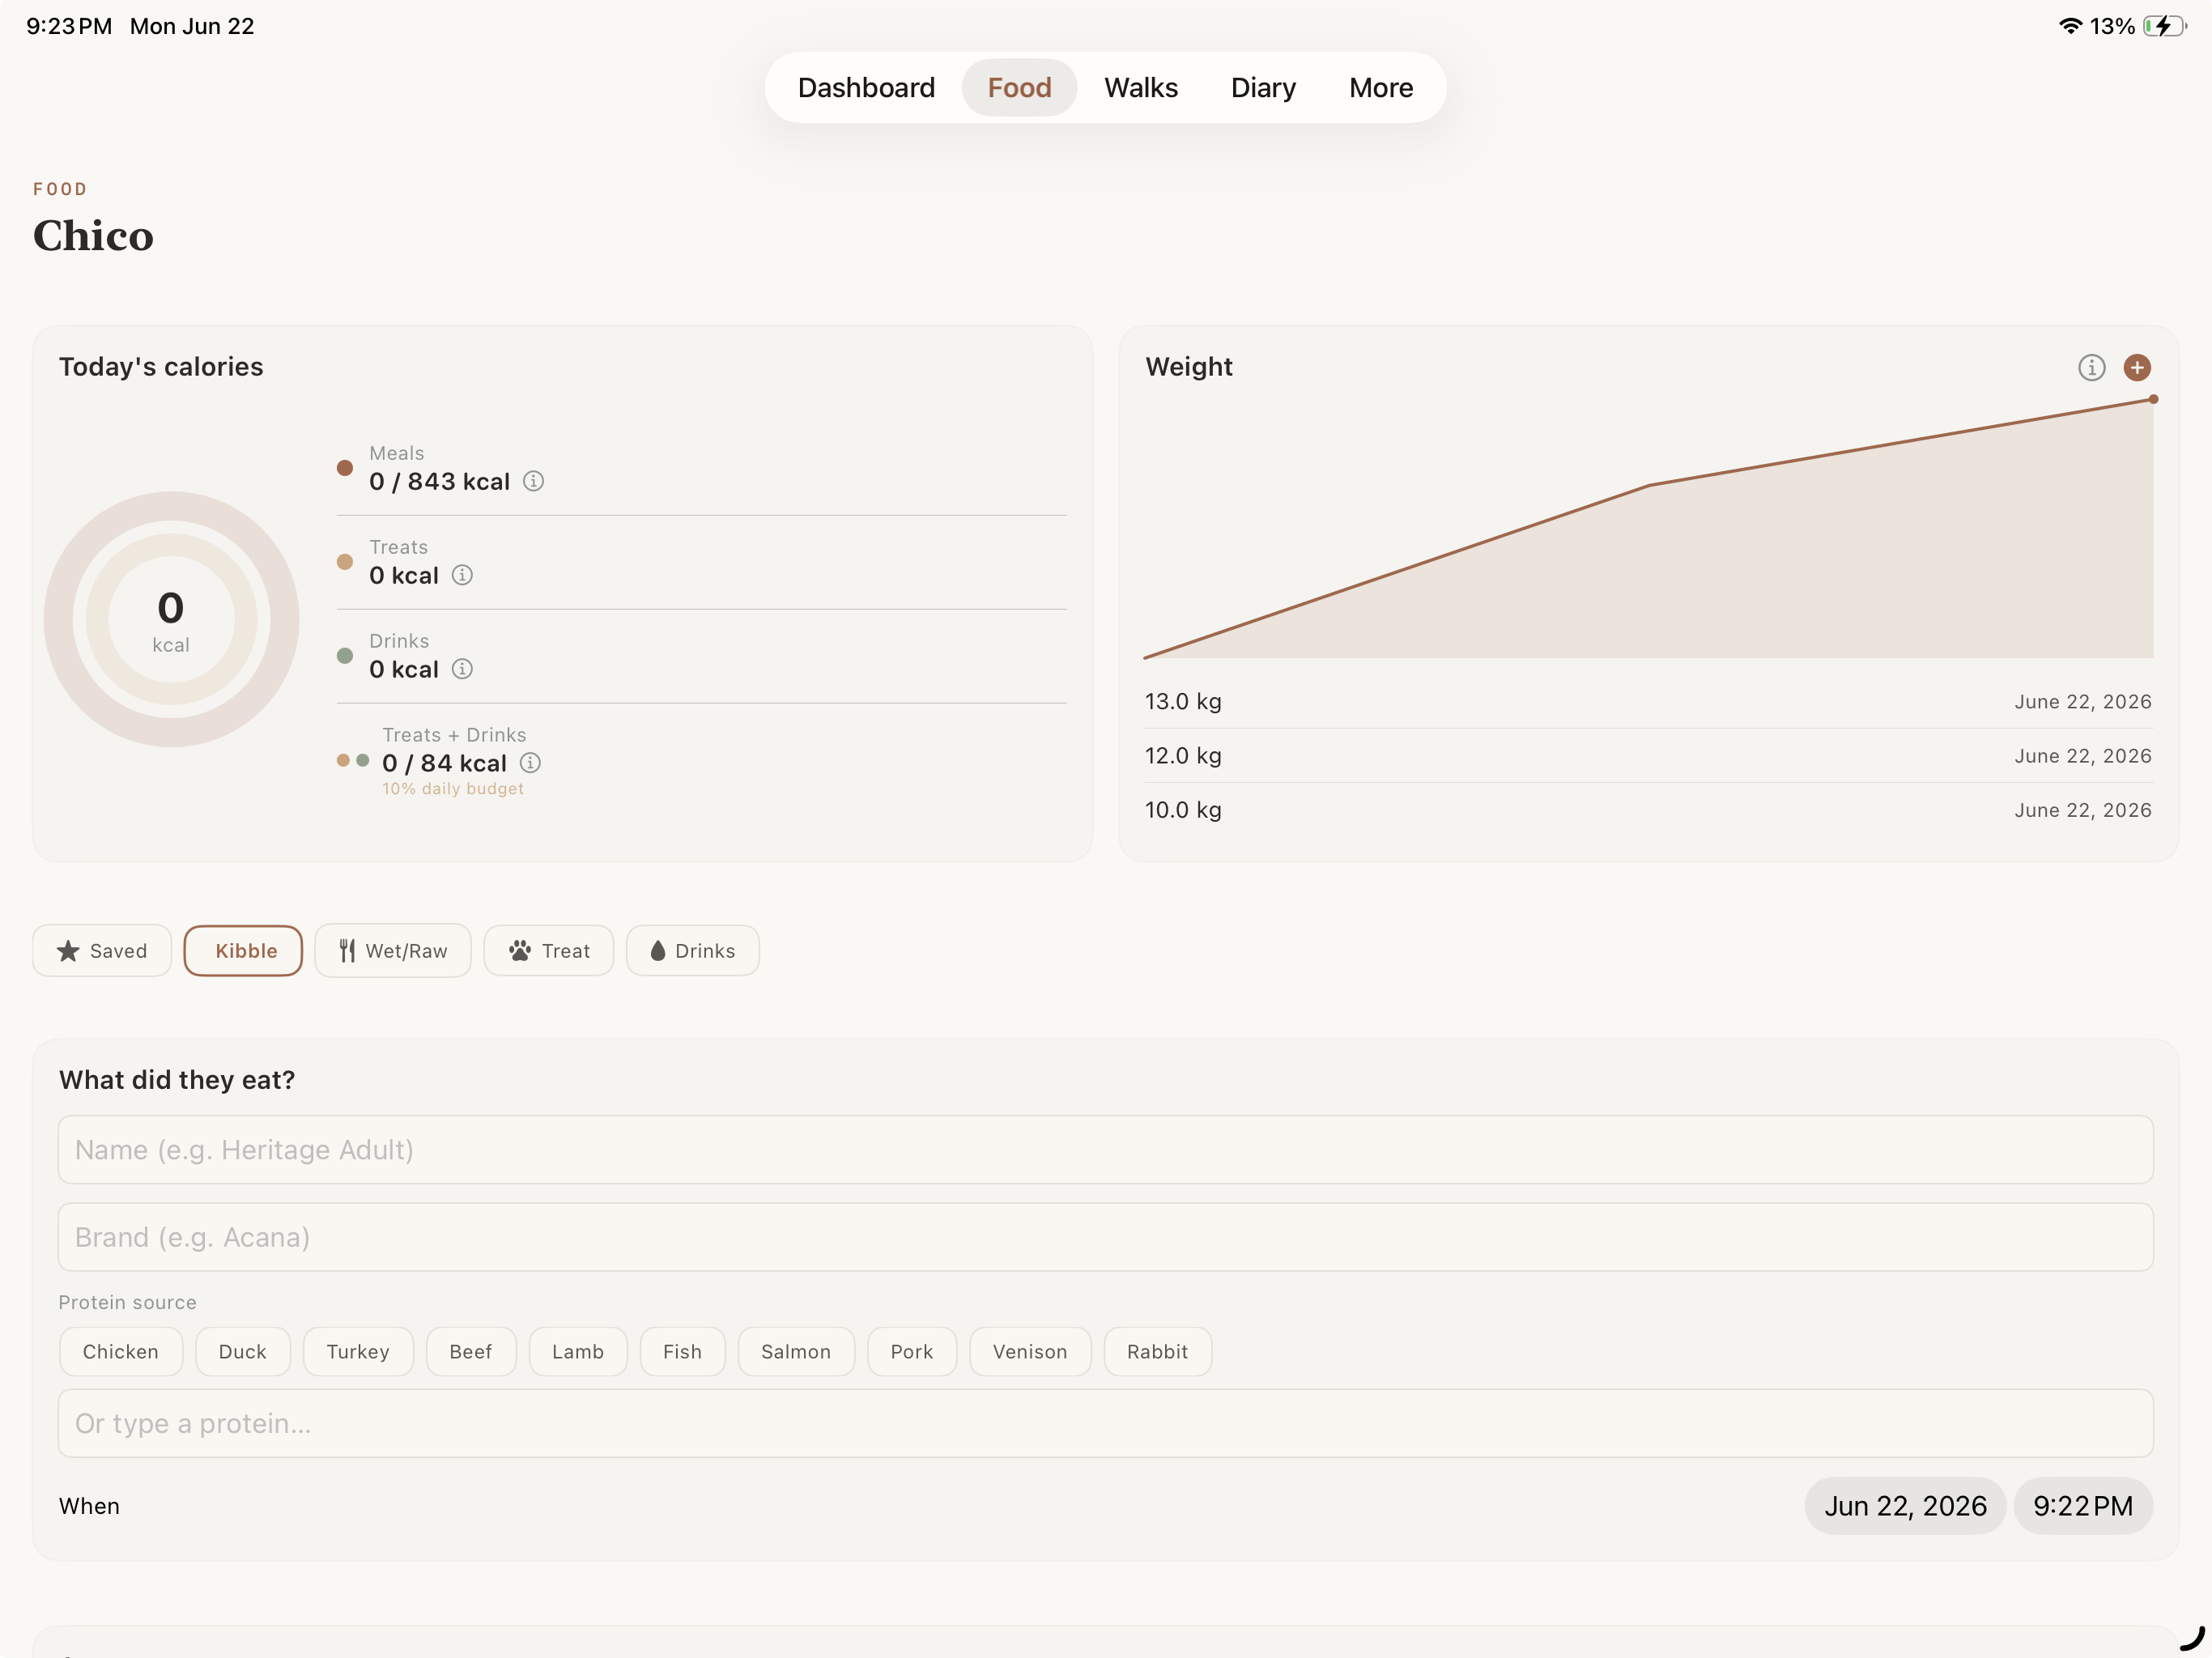Click the 12.0 kg weight entry
2212x1658 pixels.
click(1648, 755)
